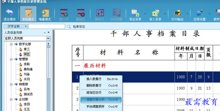Image resolution: width=220 pixels, height=111 pixels.
Task: Click the department icon beside 企划部
Action: pos(16,100)
